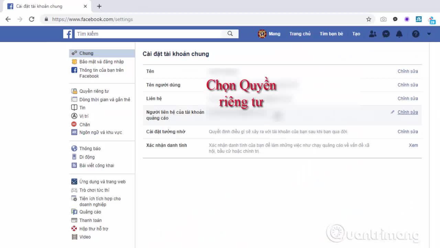
Task: Click the browser back arrow
Action: (x=8, y=19)
